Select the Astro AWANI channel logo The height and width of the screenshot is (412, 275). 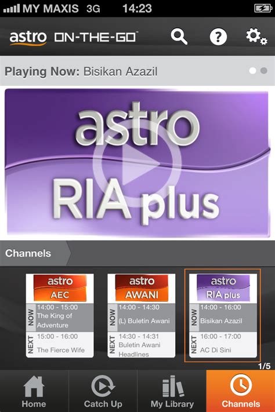142,288
